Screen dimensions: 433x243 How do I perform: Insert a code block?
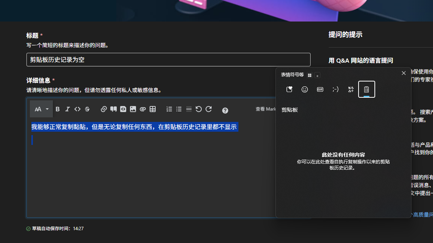point(123,109)
